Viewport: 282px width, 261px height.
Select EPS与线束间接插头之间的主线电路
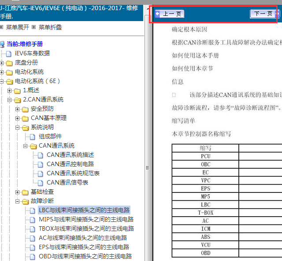84,247
